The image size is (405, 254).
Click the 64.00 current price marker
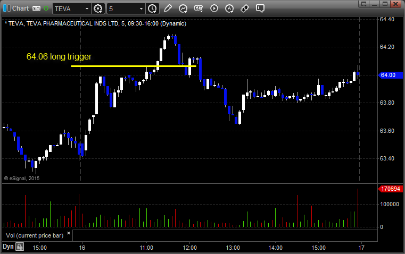tap(390, 75)
